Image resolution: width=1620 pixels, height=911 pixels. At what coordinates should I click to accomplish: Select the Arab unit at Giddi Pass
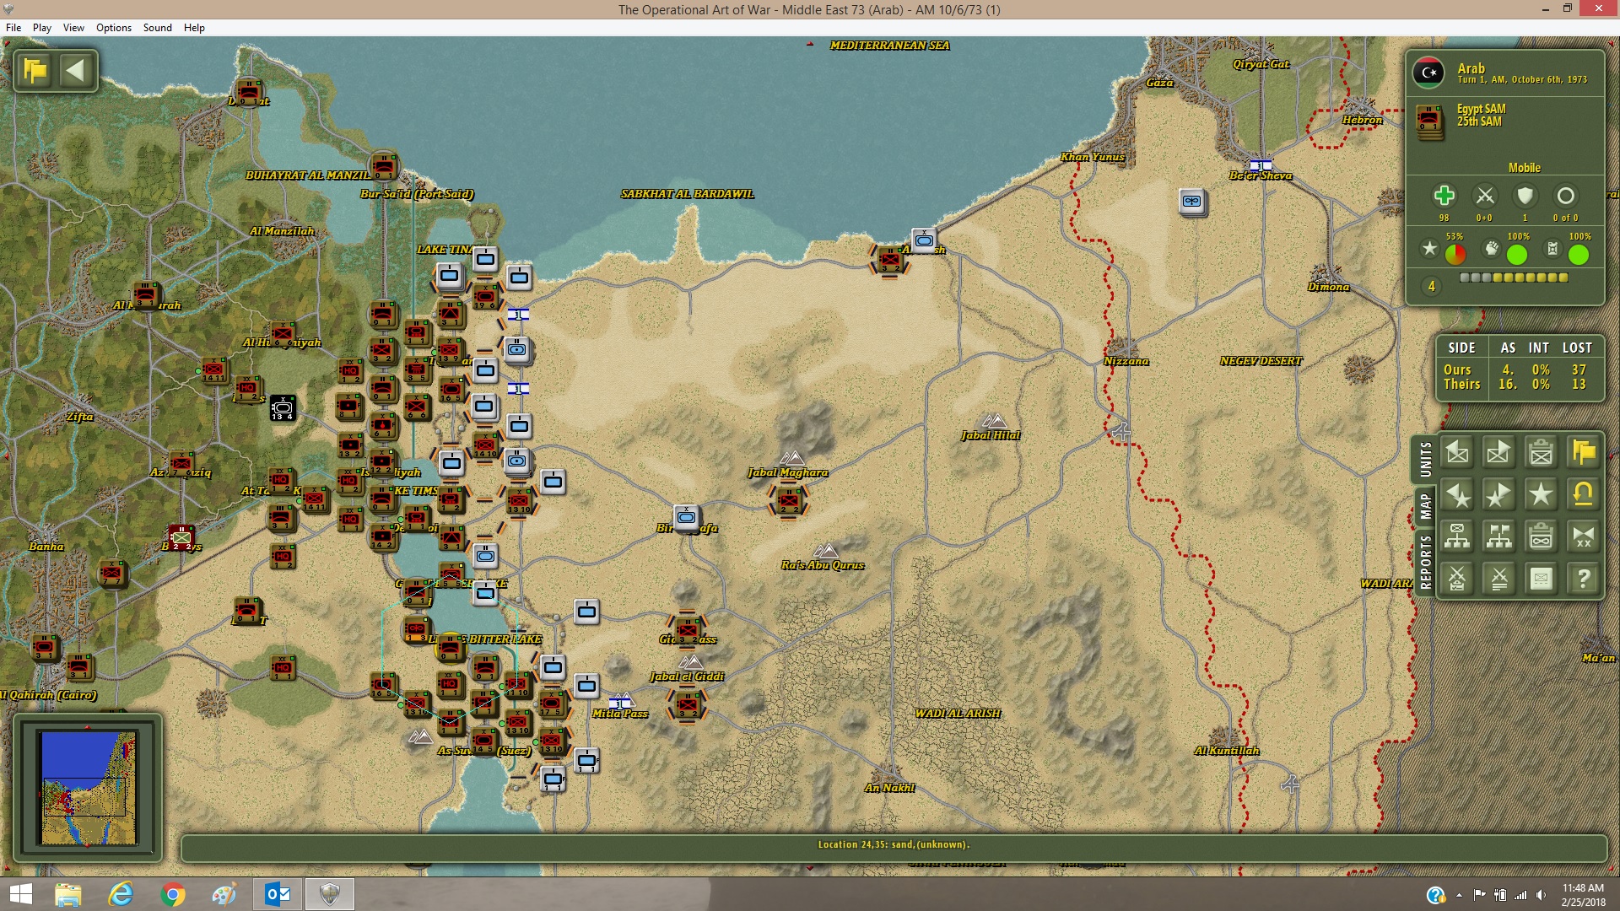point(688,630)
